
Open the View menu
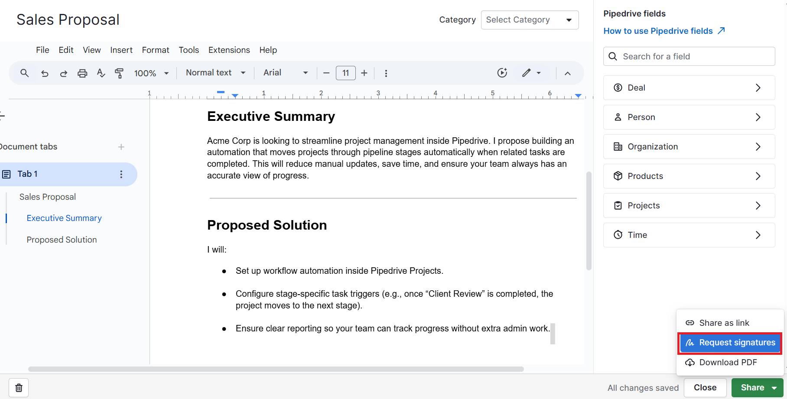click(92, 50)
